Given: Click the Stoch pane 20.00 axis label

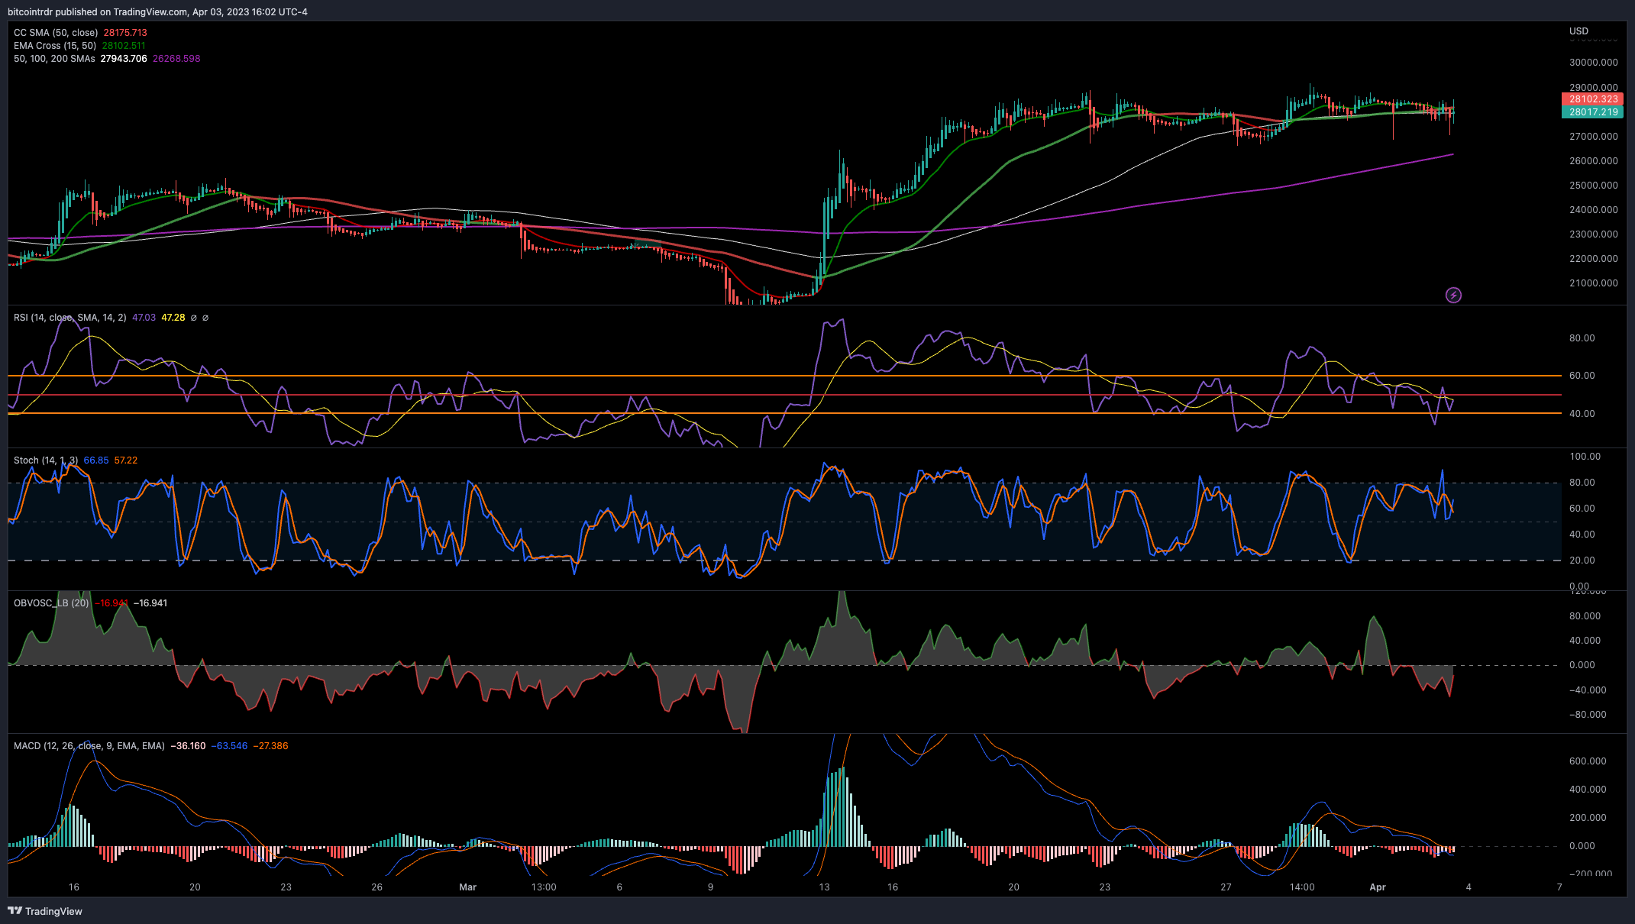Looking at the screenshot, I should 1582,561.
